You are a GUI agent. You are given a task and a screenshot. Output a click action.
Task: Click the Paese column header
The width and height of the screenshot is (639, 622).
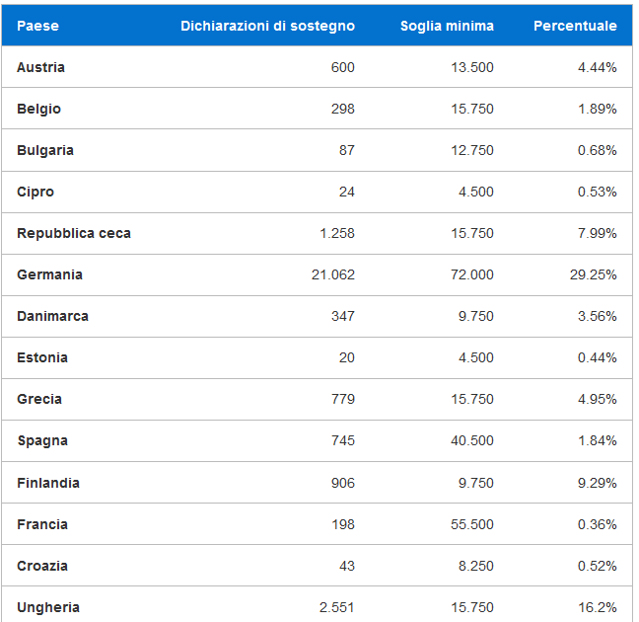click(37, 26)
